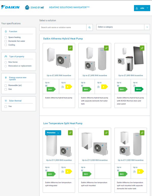Image resolution: width=152 pixels, height=196 pixels.
Task: Click yellow A hot water label on hybrid heat pump card
Action: [69, 87]
